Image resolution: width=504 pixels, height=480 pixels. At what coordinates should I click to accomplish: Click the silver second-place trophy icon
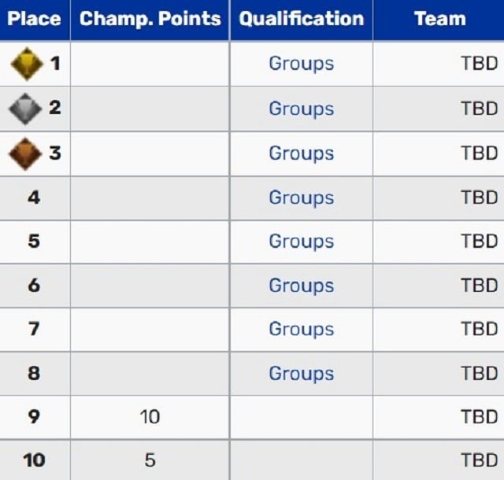[x=25, y=109]
